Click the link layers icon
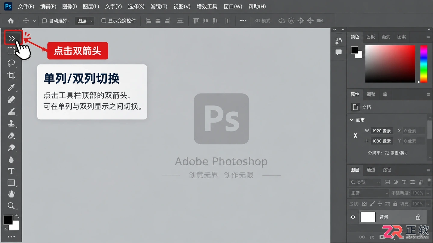 (x=362, y=237)
